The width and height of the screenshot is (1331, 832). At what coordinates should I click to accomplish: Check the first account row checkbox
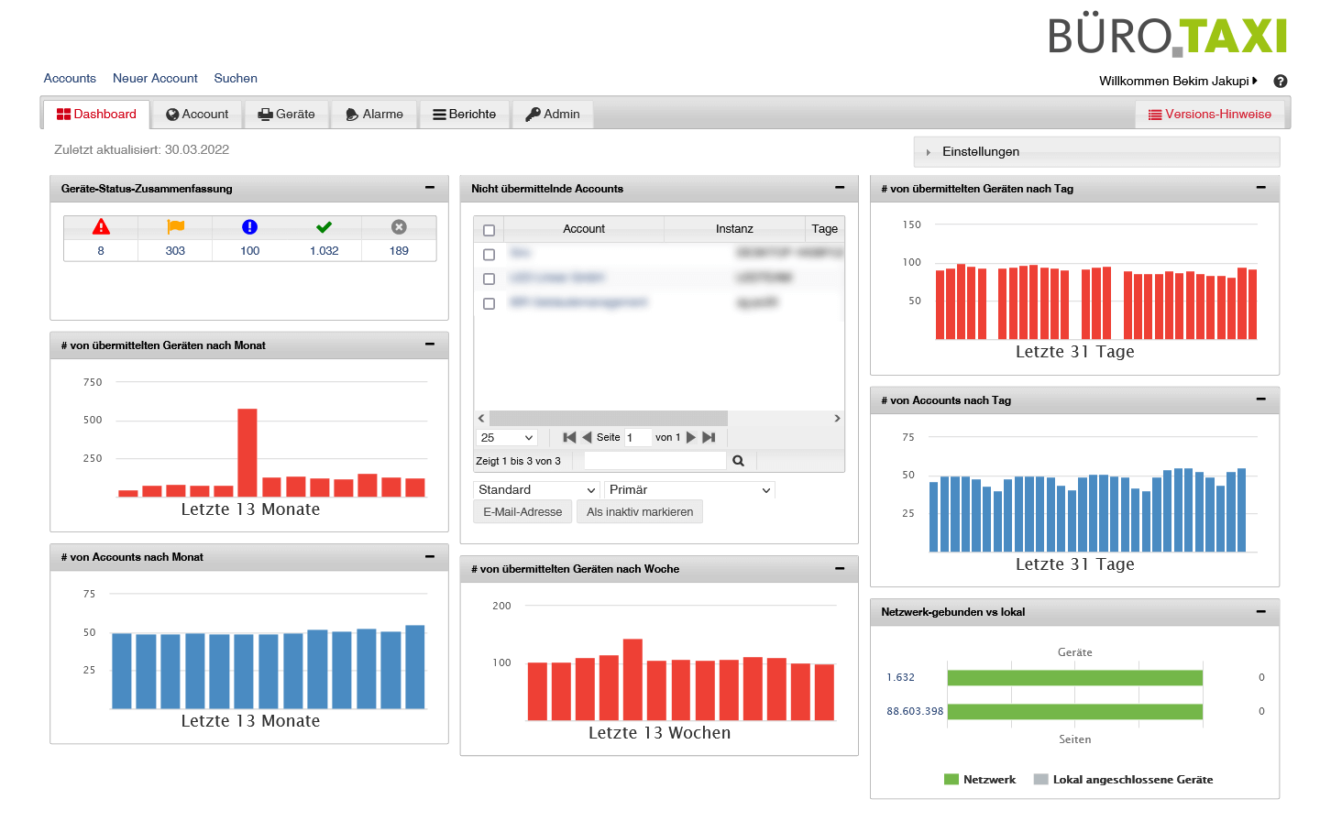(x=489, y=255)
